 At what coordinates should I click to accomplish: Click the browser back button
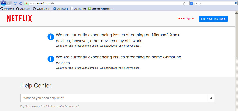(x=3, y=3)
